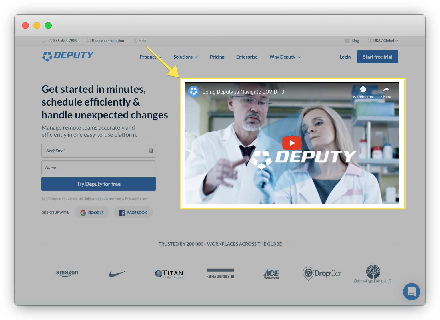Image resolution: width=440 pixels, height=320 pixels.
Task: Sign up with Google button
Action: [x=92, y=212]
